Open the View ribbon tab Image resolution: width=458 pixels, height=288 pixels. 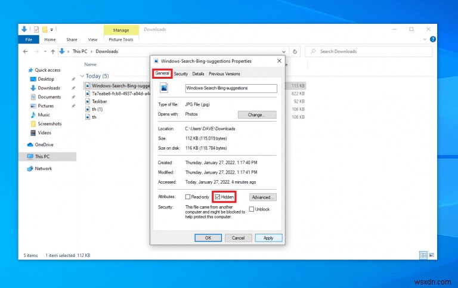[x=92, y=39]
